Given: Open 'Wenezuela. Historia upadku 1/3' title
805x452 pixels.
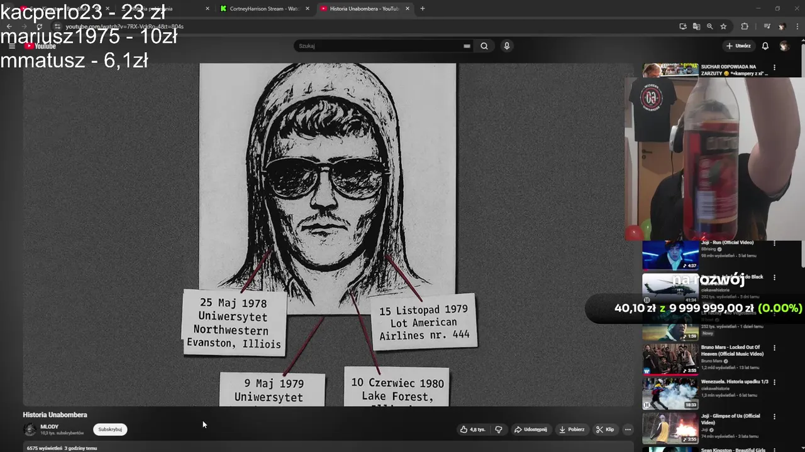Looking at the screenshot, I should pyautogui.click(x=735, y=382).
